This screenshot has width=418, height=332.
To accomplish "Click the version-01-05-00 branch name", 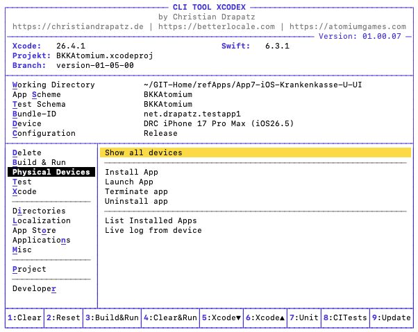I will [95, 65].
